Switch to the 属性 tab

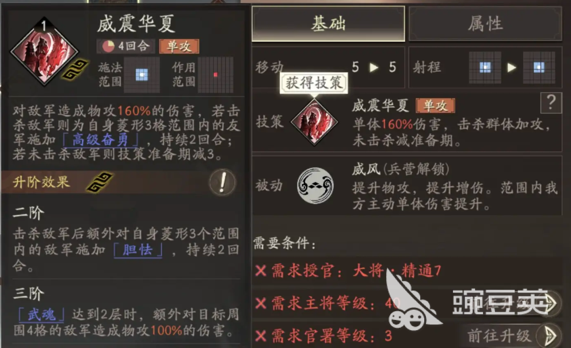click(x=485, y=24)
